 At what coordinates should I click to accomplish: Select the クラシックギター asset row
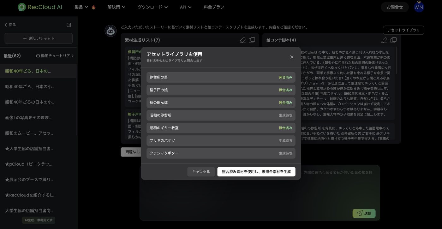pyautogui.click(x=221, y=153)
